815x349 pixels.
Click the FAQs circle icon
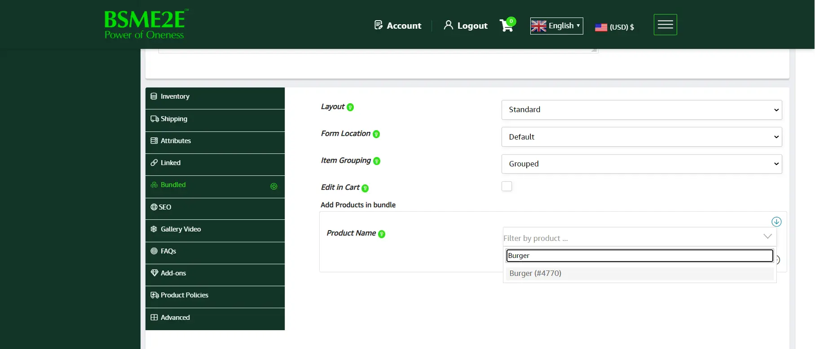point(154,251)
